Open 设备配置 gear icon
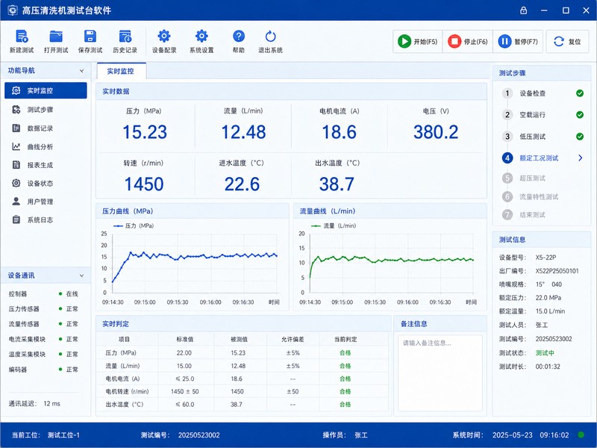Screen dimensions: 597x448 (x=164, y=36)
